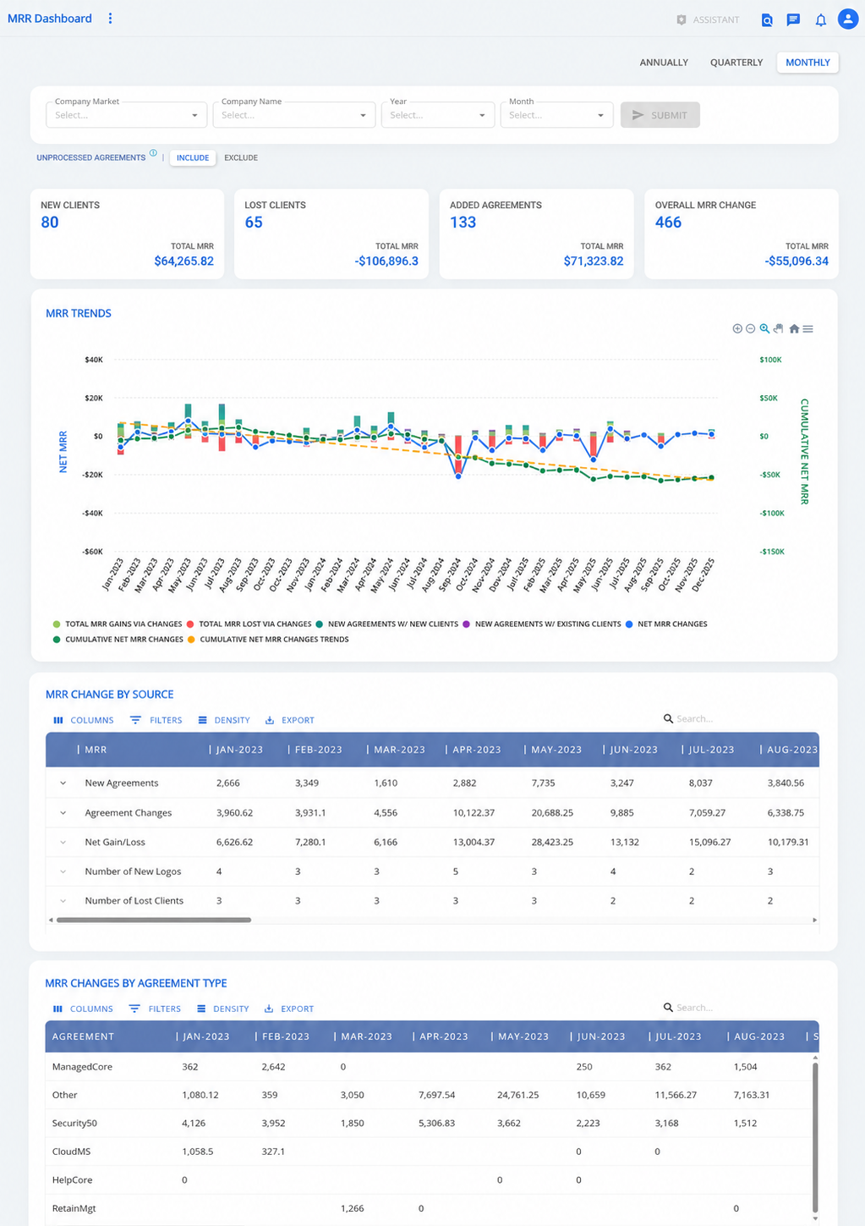This screenshot has height=1226, width=865.
Task: Open Density in MRR Change by Source
Action: pos(224,721)
